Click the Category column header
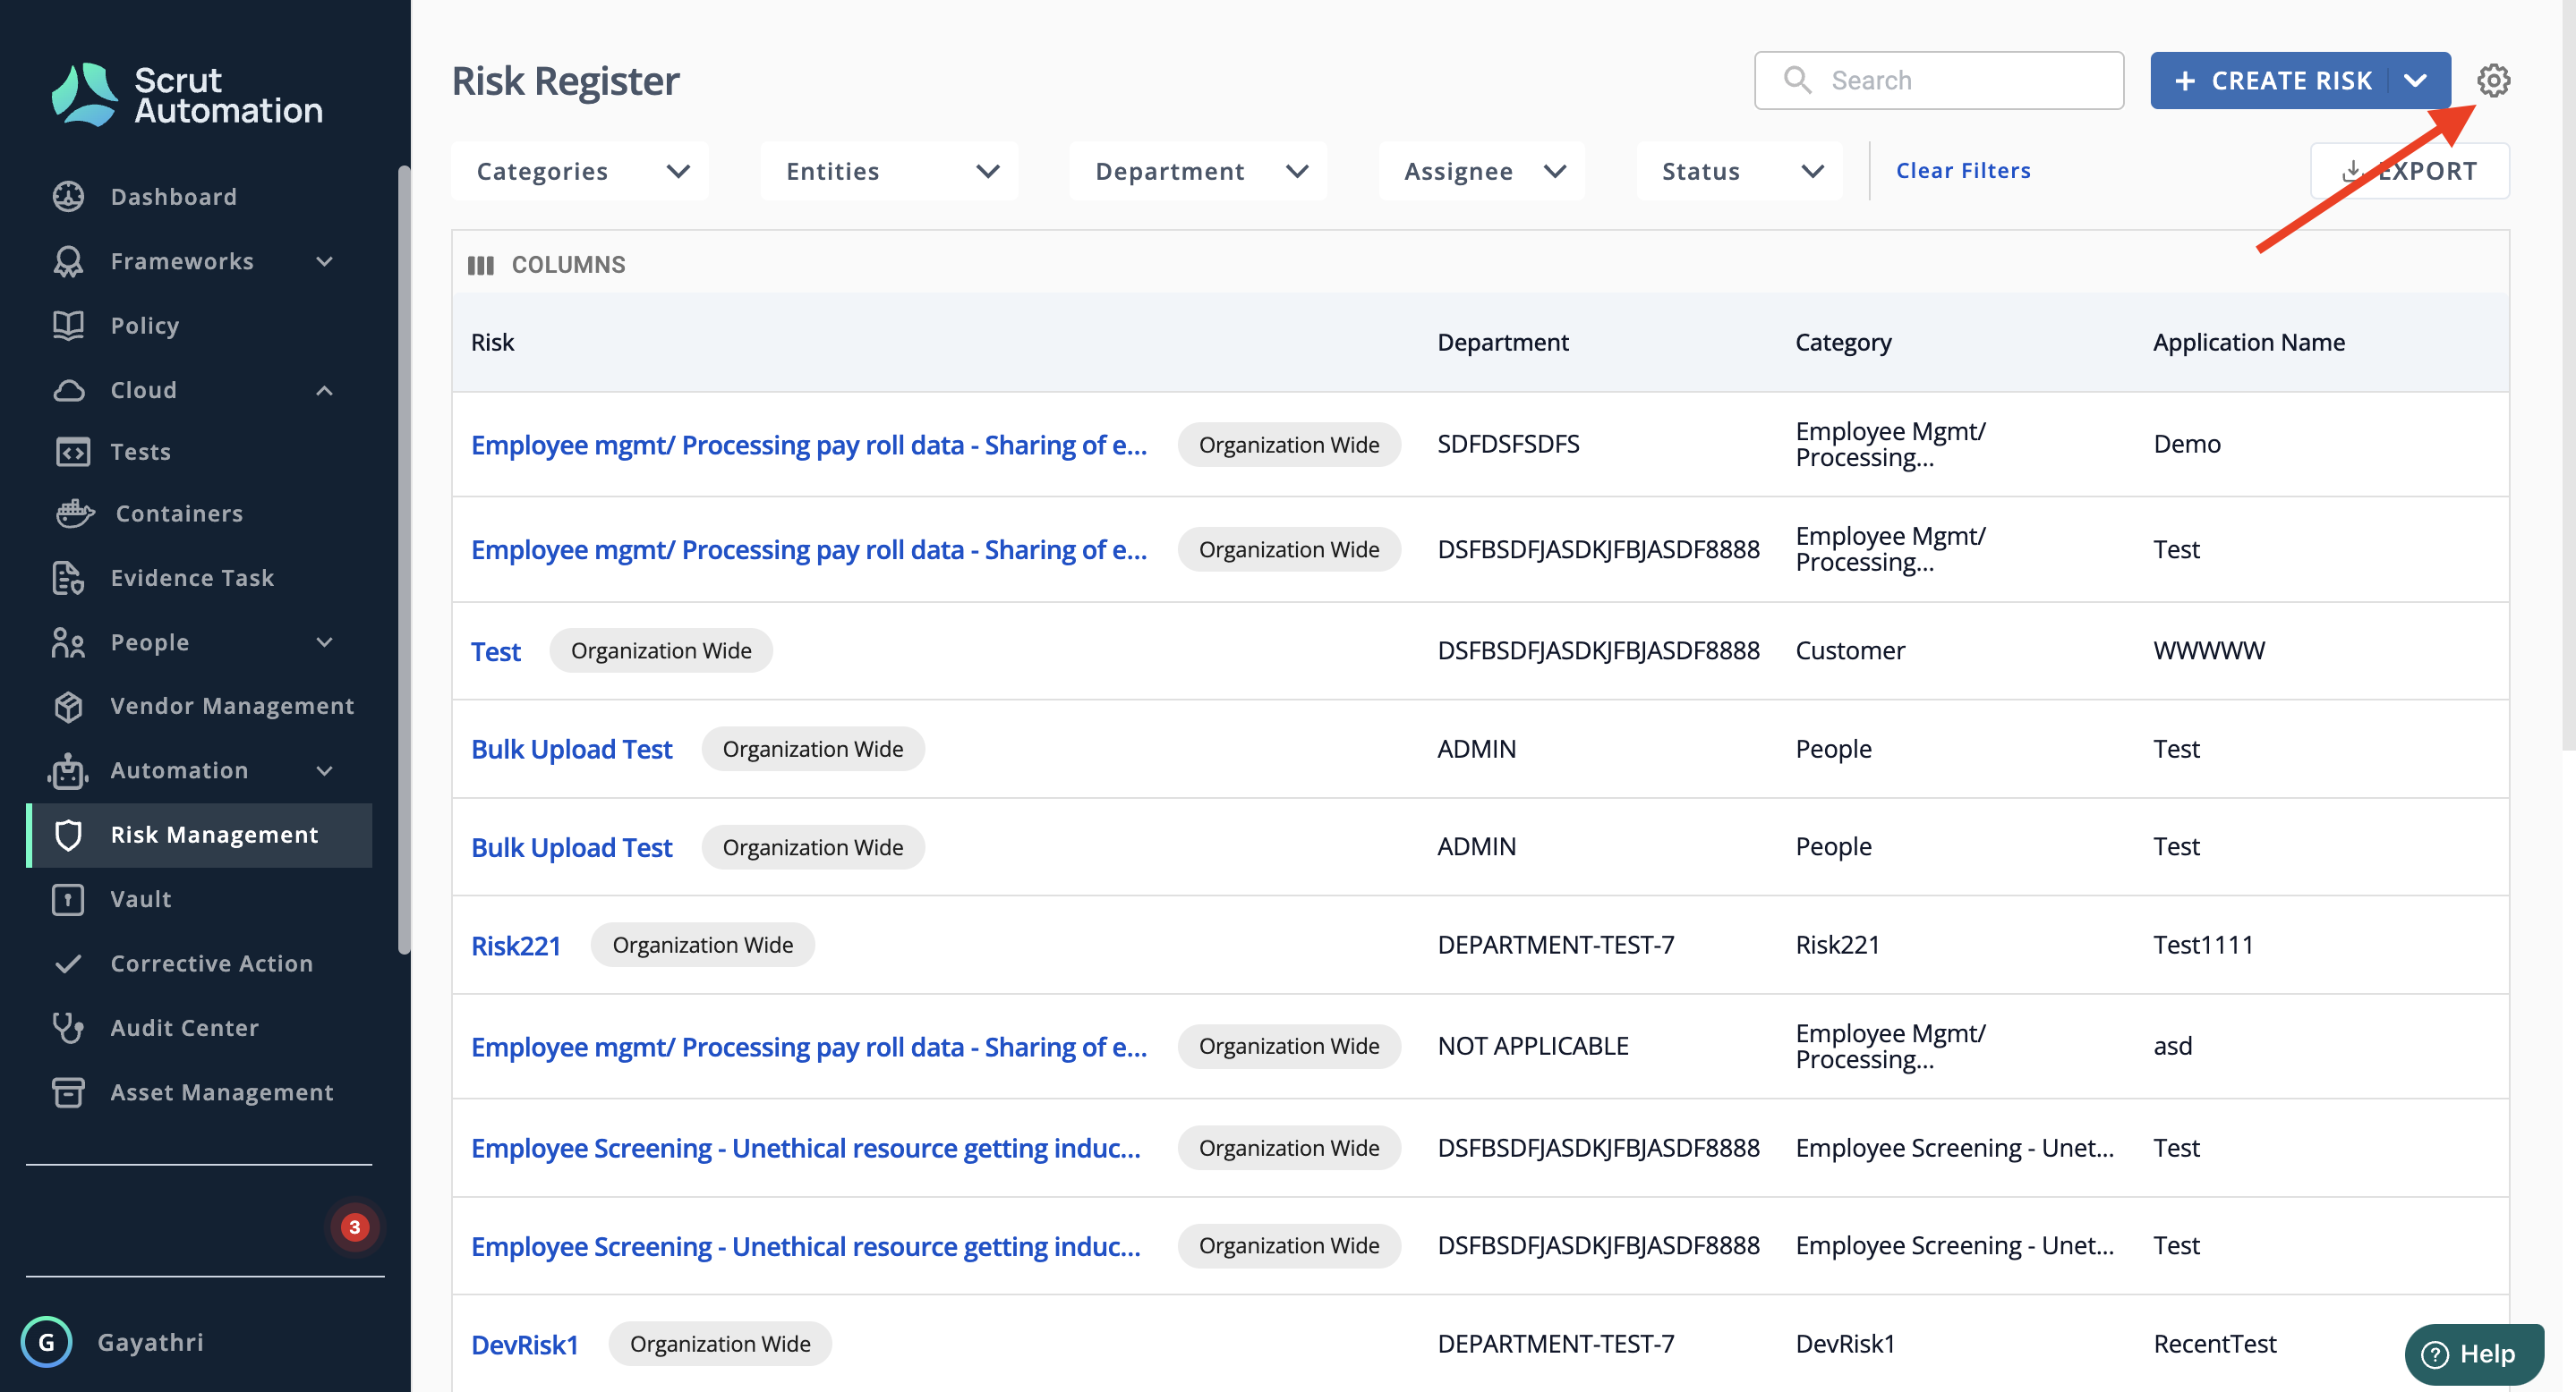This screenshot has height=1392, width=2576. click(1843, 343)
